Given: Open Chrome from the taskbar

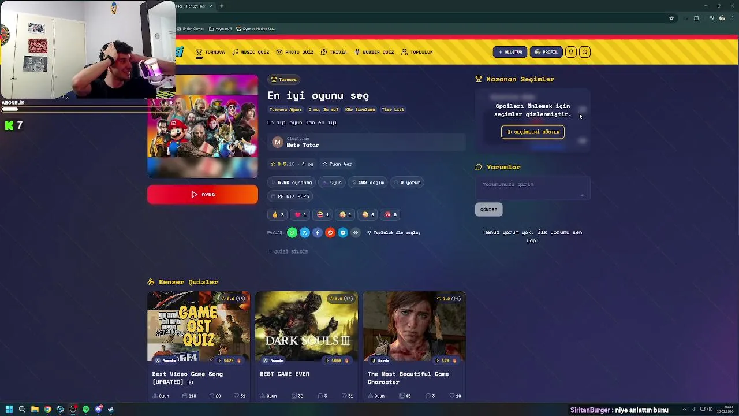Looking at the screenshot, I should click(x=47, y=409).
